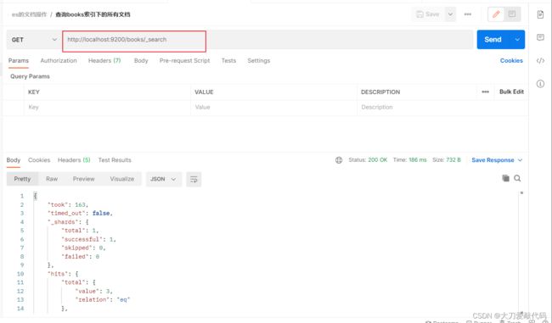The width and height of the screenshot is (552, 323).
Task: Select the comment mode icon next to pencil
Action: coord(512,14)
